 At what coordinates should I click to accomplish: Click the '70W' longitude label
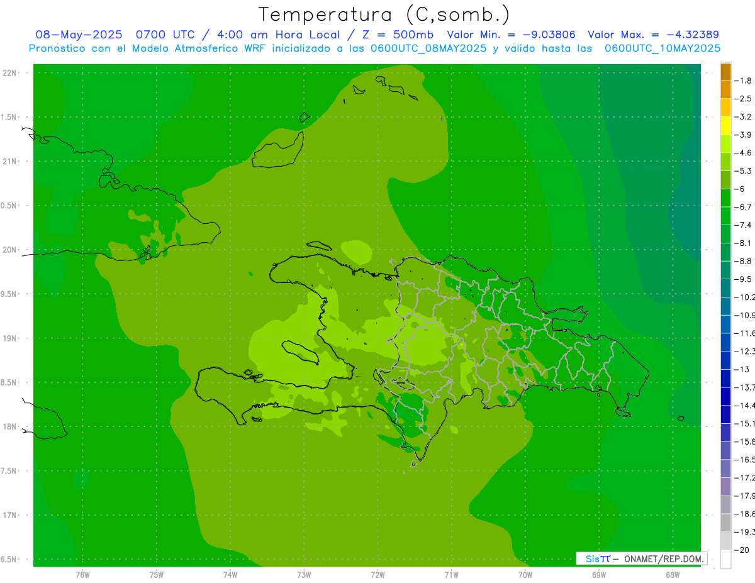pyautogui.click(x=525, y=575)
